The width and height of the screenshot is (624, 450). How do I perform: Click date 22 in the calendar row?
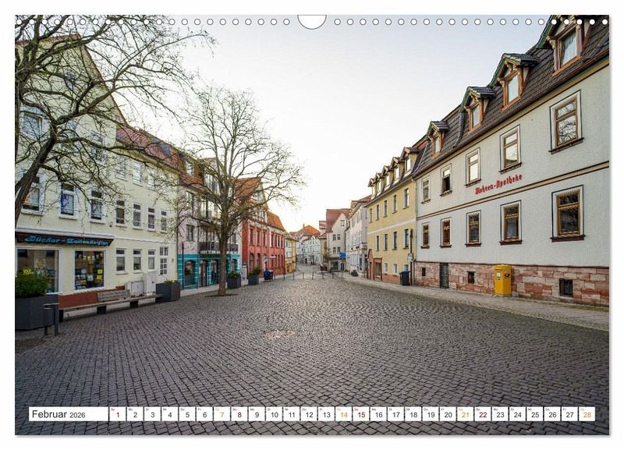click(482, 414)
